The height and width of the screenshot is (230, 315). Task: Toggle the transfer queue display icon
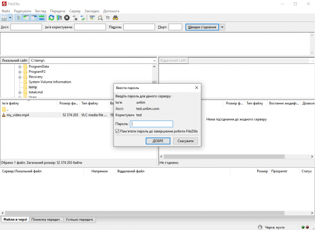pos(41,18)
